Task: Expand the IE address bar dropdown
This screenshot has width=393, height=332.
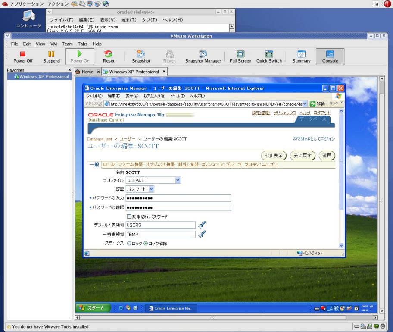Action: coord(305,104)
